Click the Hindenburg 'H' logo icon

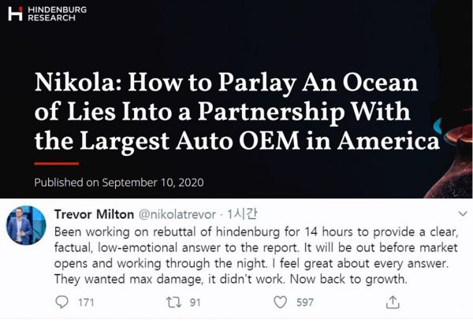tap(13, 13)
